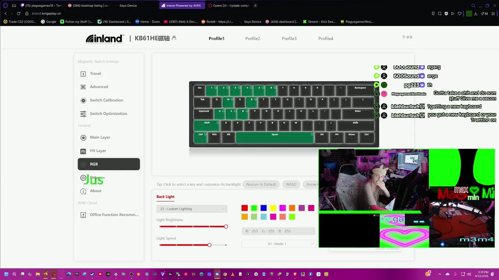This screenshot has width=499, height=280.
Task: Click the browser search magnifier icon
Action: click(473, 5)
